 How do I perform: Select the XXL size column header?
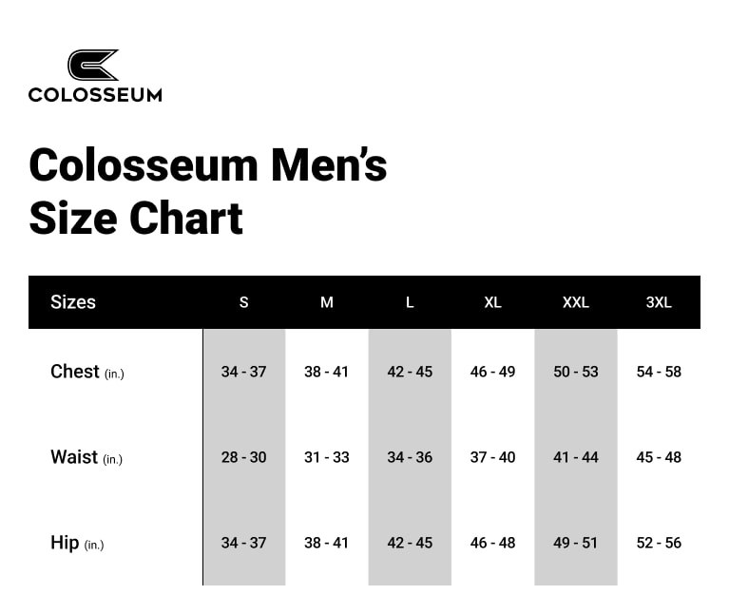(576, 302)
